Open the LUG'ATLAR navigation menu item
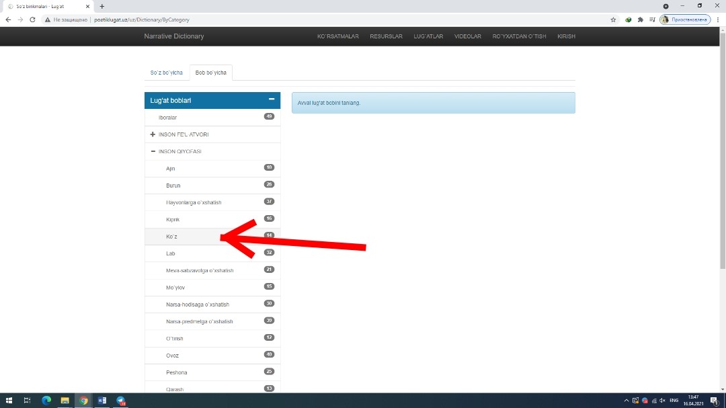 (428, 36)
